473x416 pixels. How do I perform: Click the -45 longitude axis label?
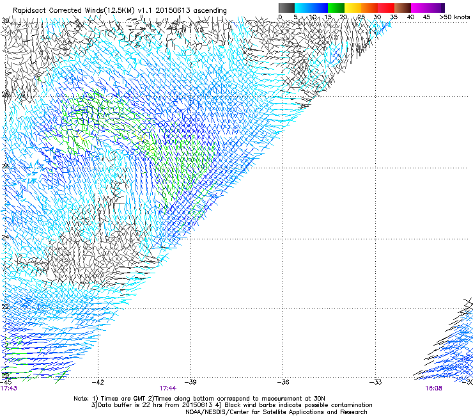pyautogui.click(x=6, y=382)
